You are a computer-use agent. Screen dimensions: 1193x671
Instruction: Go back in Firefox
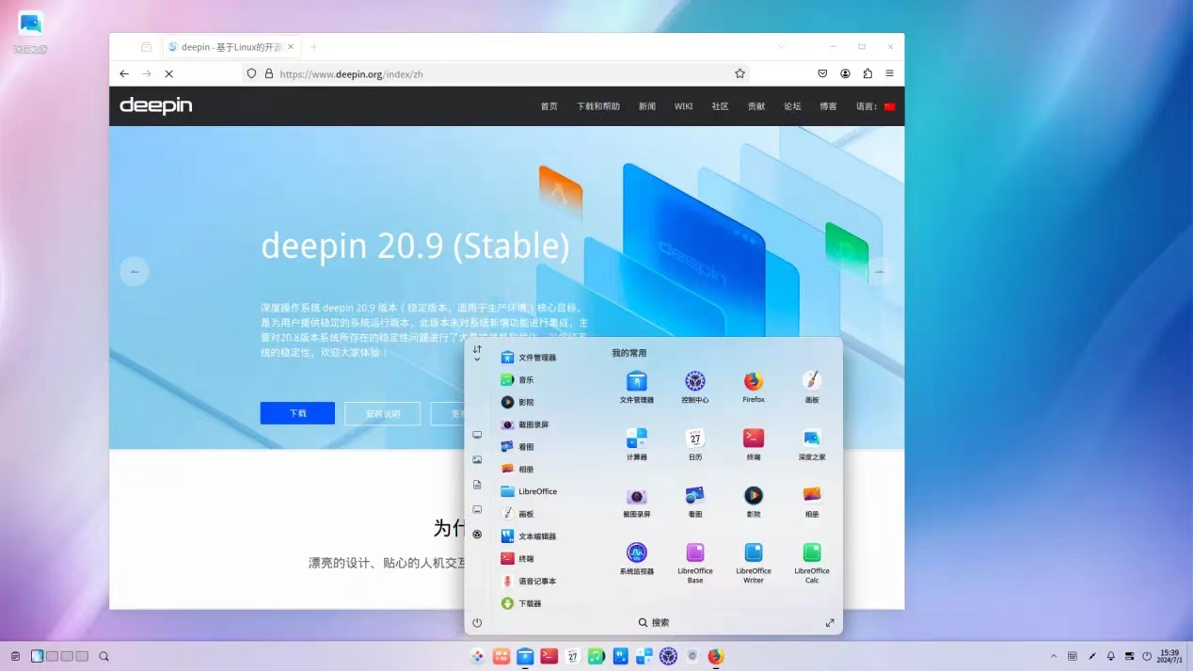(x=124, y=73)
